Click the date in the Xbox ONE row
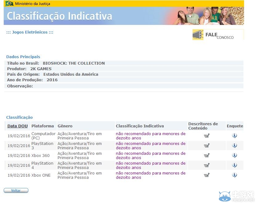257x204 pixels. [x=19, y=175]
